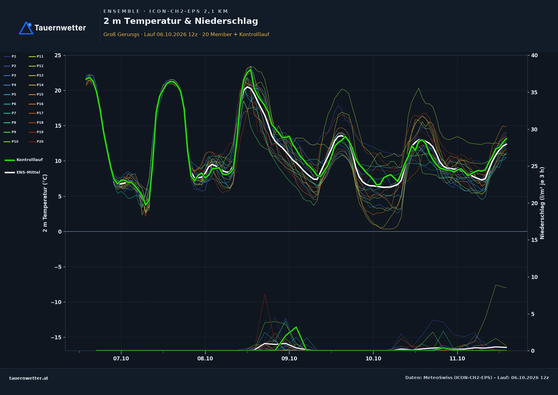This screenshot has width=558, height=395.
Task: Click the −15 tick label on the temperature axis
Action: point(56,337)
